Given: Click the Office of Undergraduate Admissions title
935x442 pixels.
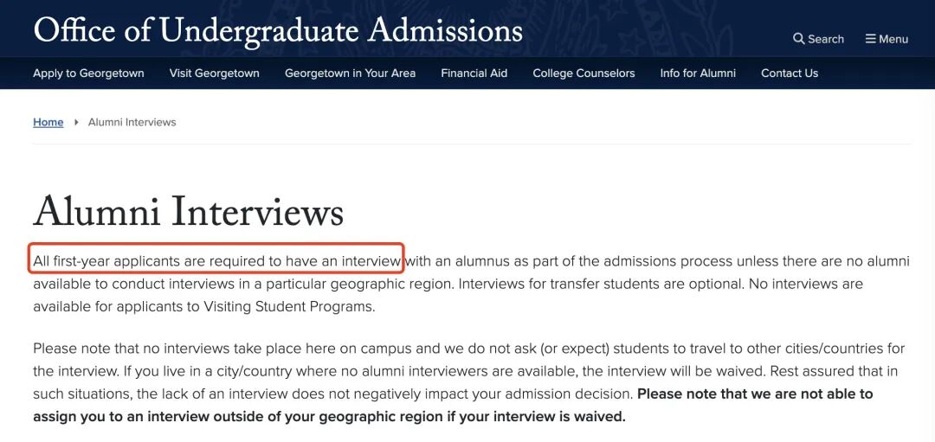Looking at the screenshot, I should tap(278, 31).
